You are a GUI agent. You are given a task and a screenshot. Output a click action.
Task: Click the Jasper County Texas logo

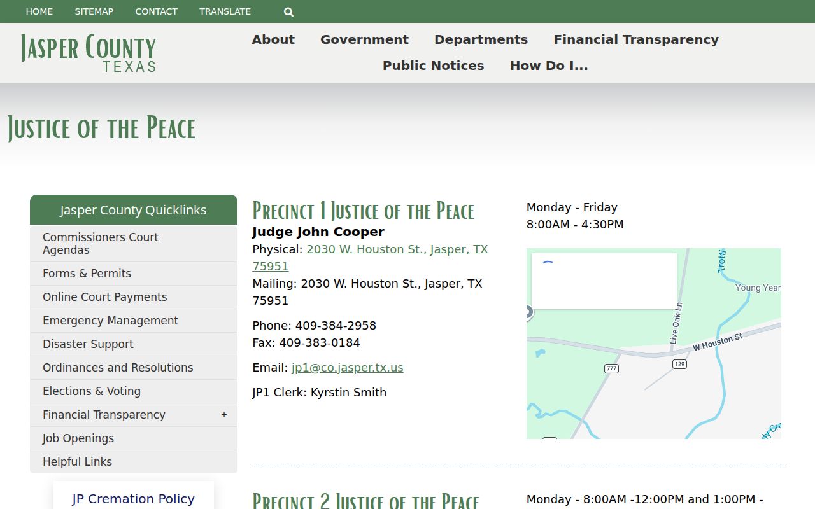[x=89, y=53]
